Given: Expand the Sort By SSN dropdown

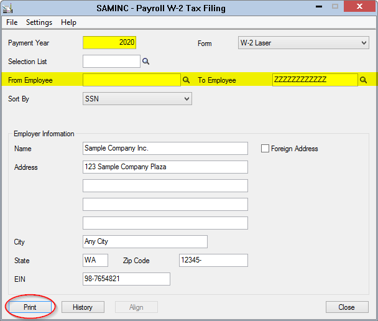Looking at the screenshot, I should tap(137, 99).
